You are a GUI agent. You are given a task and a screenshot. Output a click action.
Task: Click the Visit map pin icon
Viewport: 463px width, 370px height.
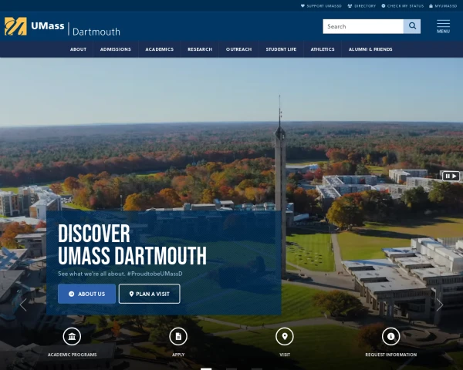point(285,336)
